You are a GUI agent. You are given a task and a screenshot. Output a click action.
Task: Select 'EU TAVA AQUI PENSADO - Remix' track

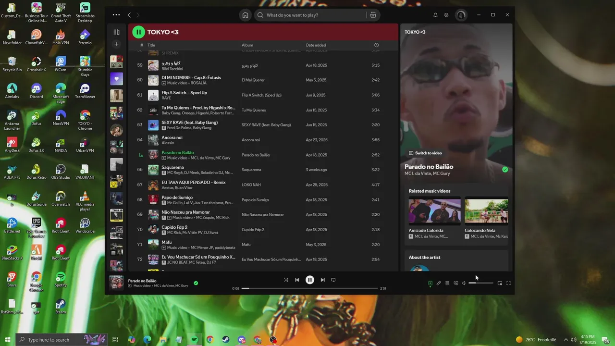pyautogui.click(x=263, y=185)
